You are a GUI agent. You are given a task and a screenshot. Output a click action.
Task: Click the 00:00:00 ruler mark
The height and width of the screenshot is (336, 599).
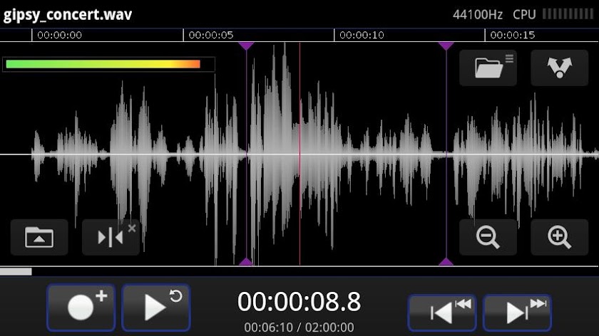point(60,35)
